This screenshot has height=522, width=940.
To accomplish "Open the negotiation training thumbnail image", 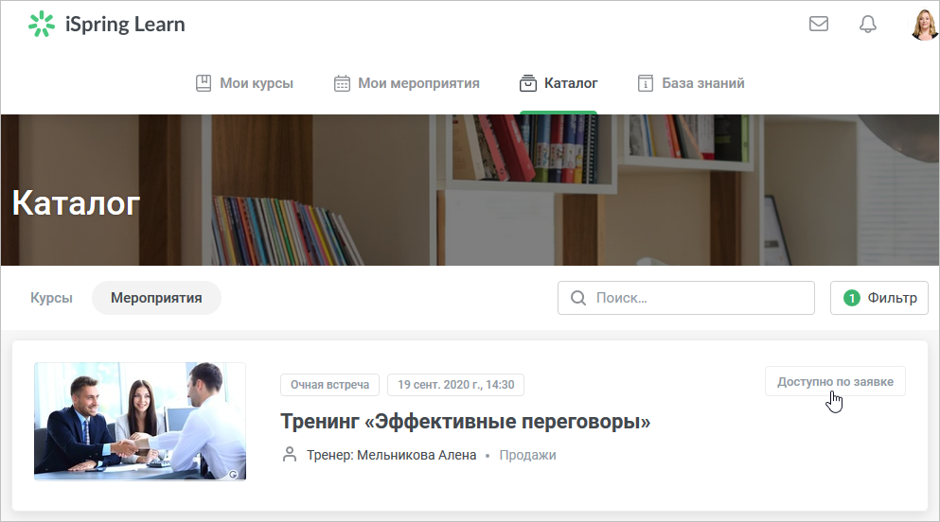I will click(x=140, y=422).
